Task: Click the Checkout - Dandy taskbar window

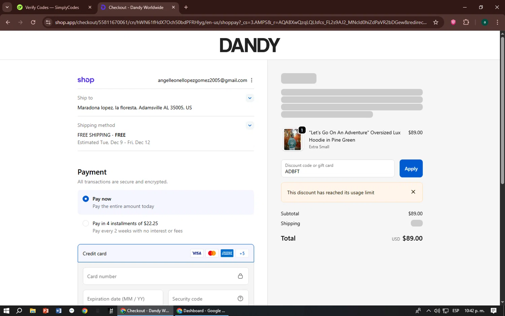Action: coord(145,311)
